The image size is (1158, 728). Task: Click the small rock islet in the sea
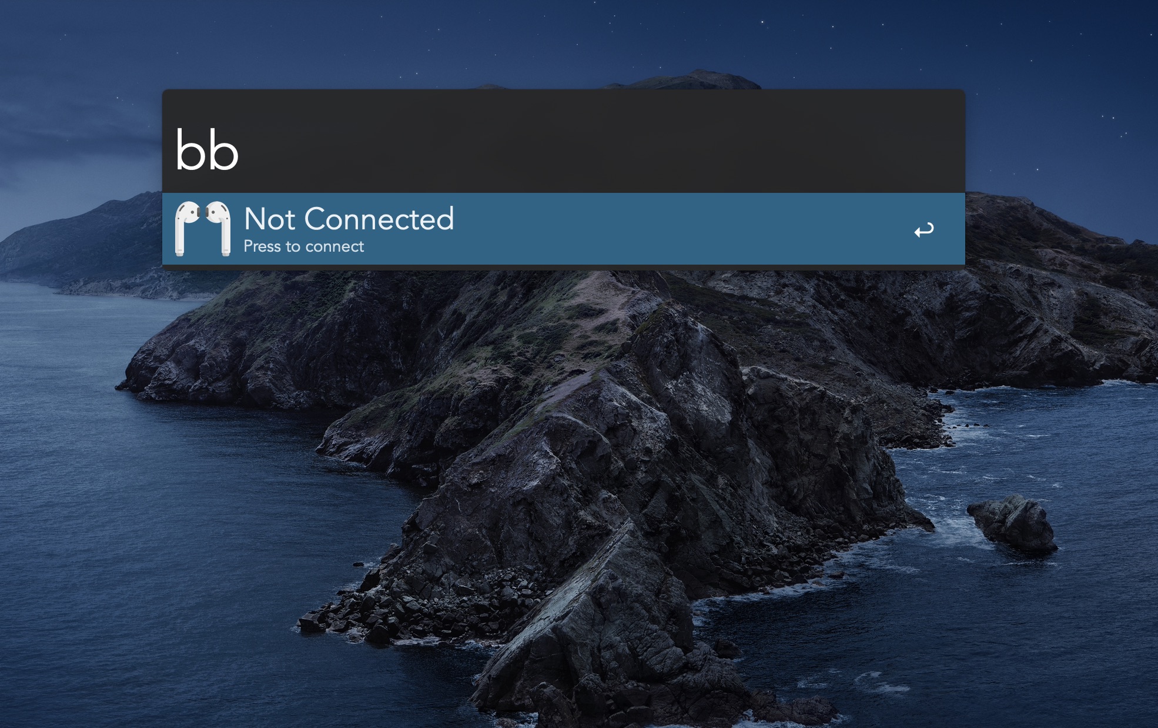coord(1013,523)
